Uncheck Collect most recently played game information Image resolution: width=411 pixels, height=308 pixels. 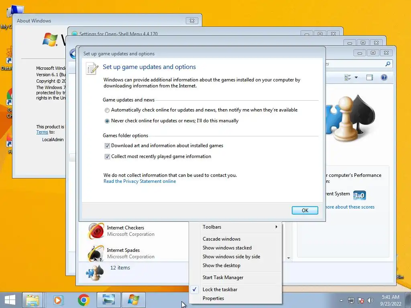[107, 157]
